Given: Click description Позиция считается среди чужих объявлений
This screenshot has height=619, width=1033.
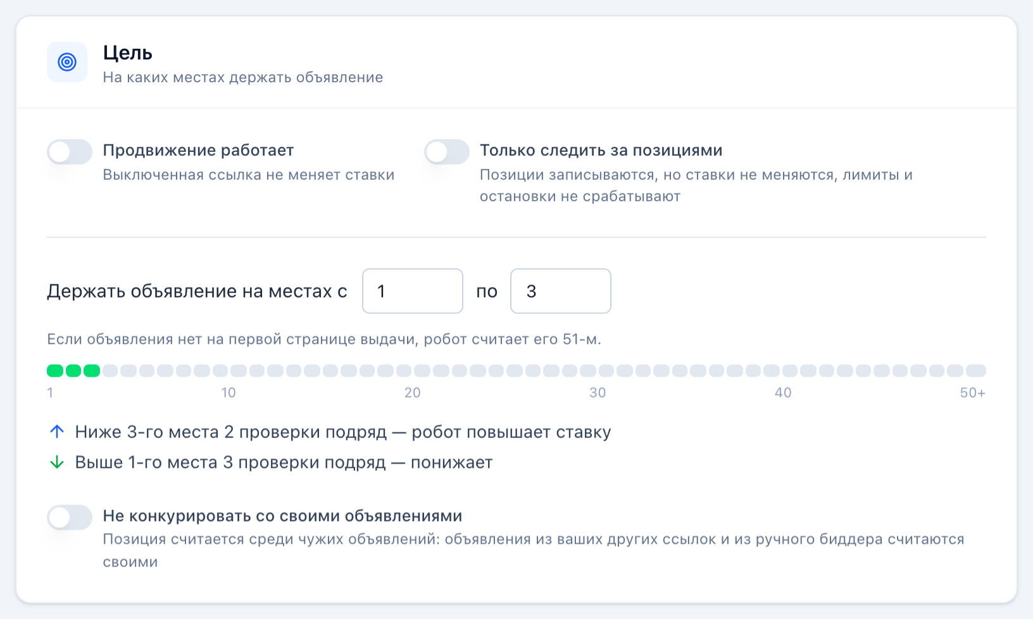Looking at the screenshot, I should point(534,551).
